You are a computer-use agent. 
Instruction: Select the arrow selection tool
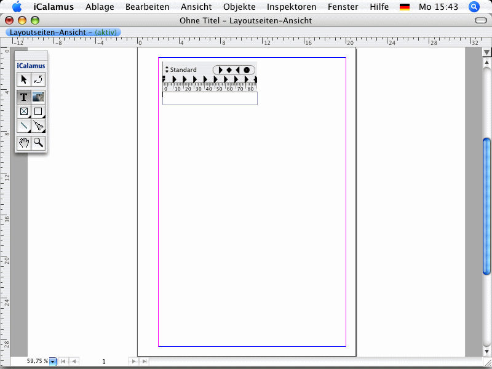[24, 79]
